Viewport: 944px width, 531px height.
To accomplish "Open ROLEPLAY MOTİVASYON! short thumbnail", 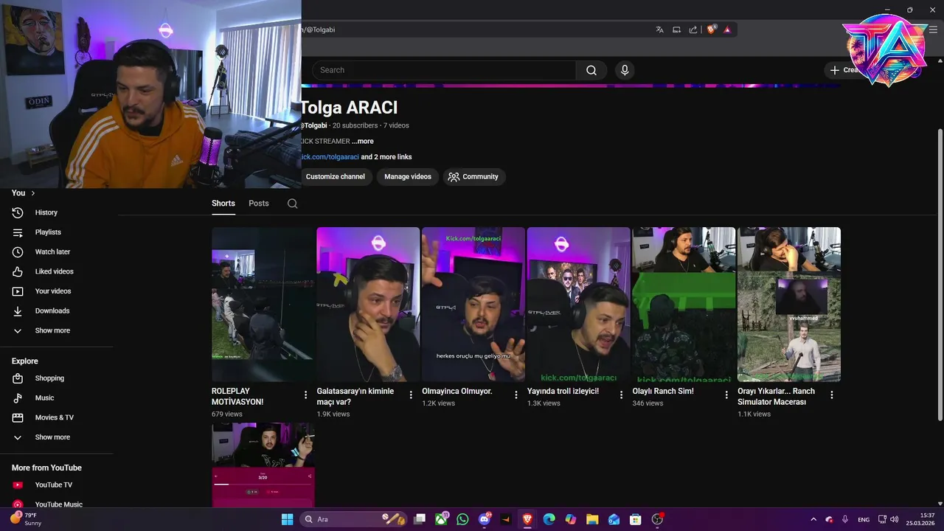I will pos(263,304).
